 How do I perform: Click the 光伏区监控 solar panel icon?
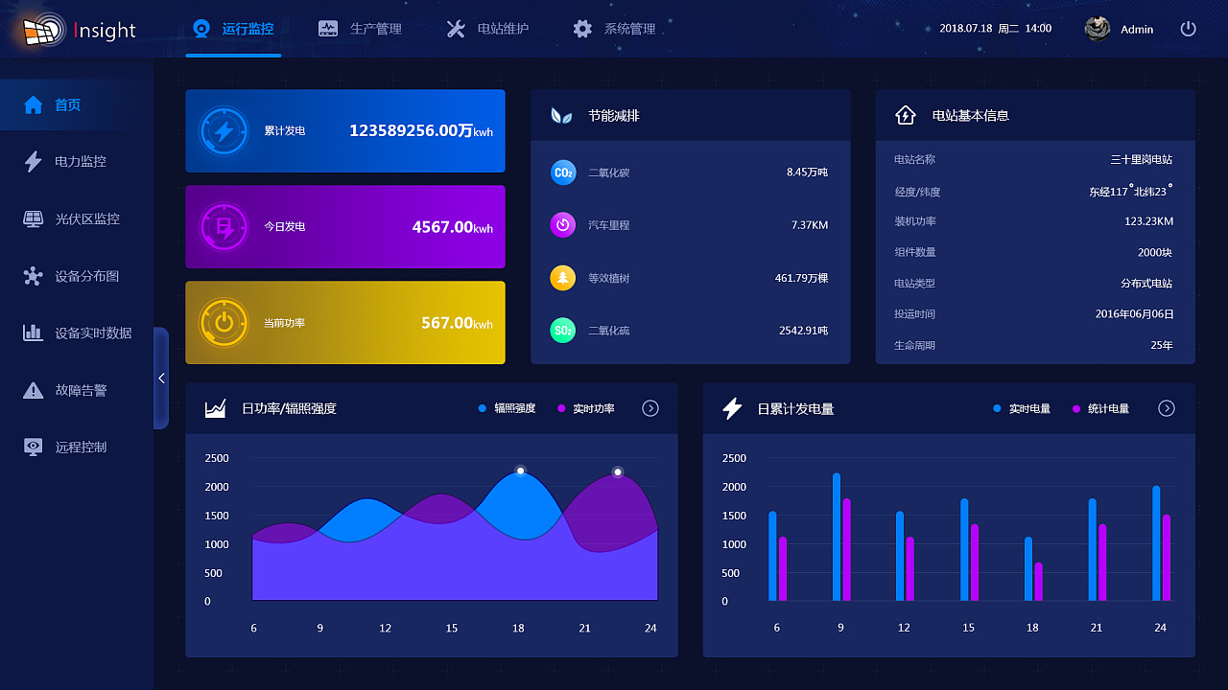pyautogui.click(x=34, y=218)
